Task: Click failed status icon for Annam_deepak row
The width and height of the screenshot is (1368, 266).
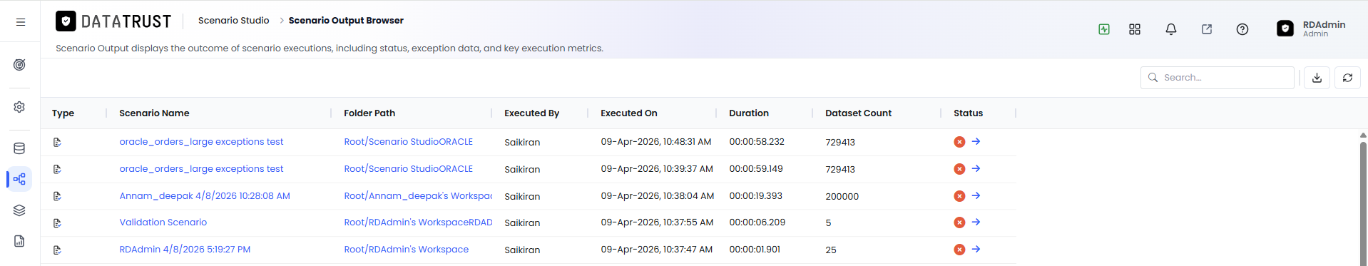Action: (x=959, y=196)
